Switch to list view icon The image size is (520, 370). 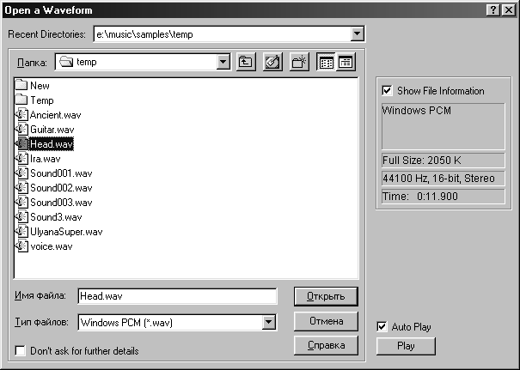click(327, 62)
